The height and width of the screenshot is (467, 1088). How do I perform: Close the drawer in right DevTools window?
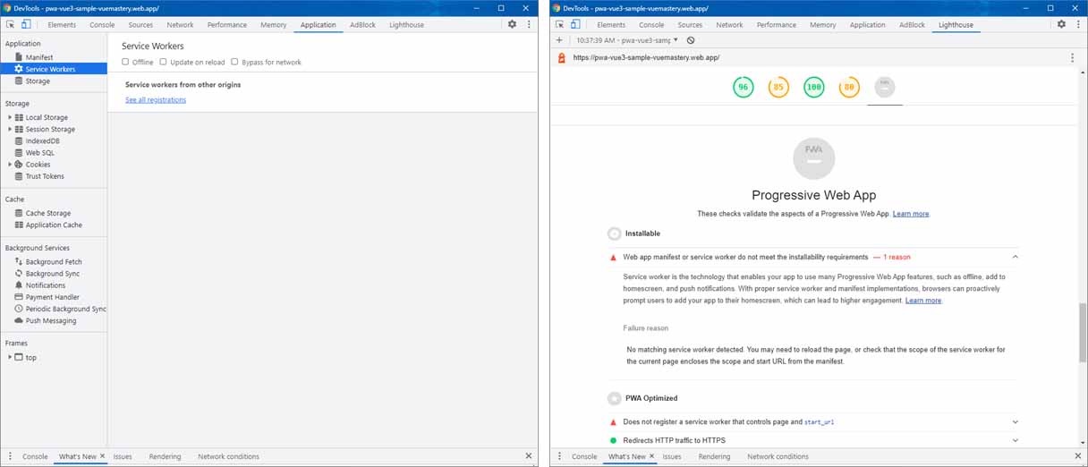point(1077,456)
